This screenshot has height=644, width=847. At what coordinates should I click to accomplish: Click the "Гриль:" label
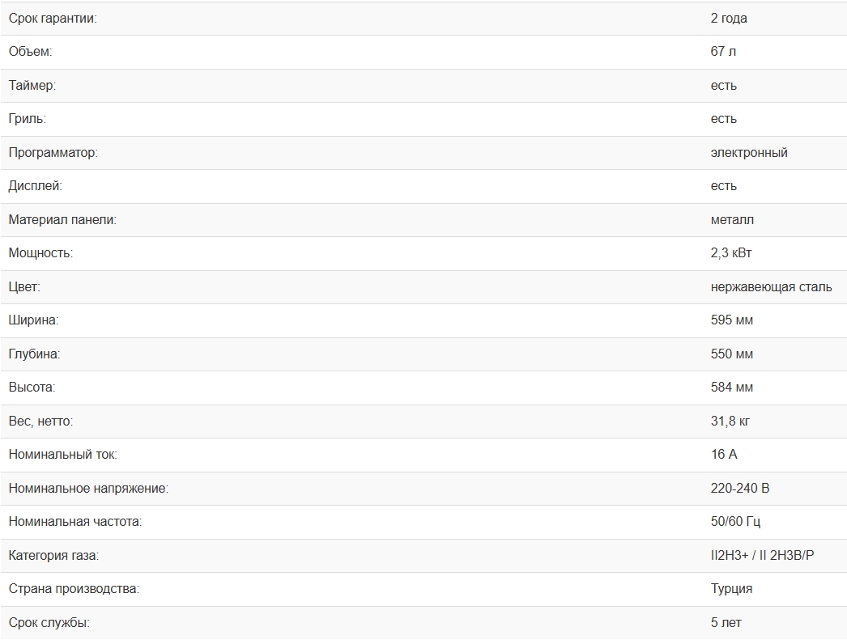click(27, 119)
